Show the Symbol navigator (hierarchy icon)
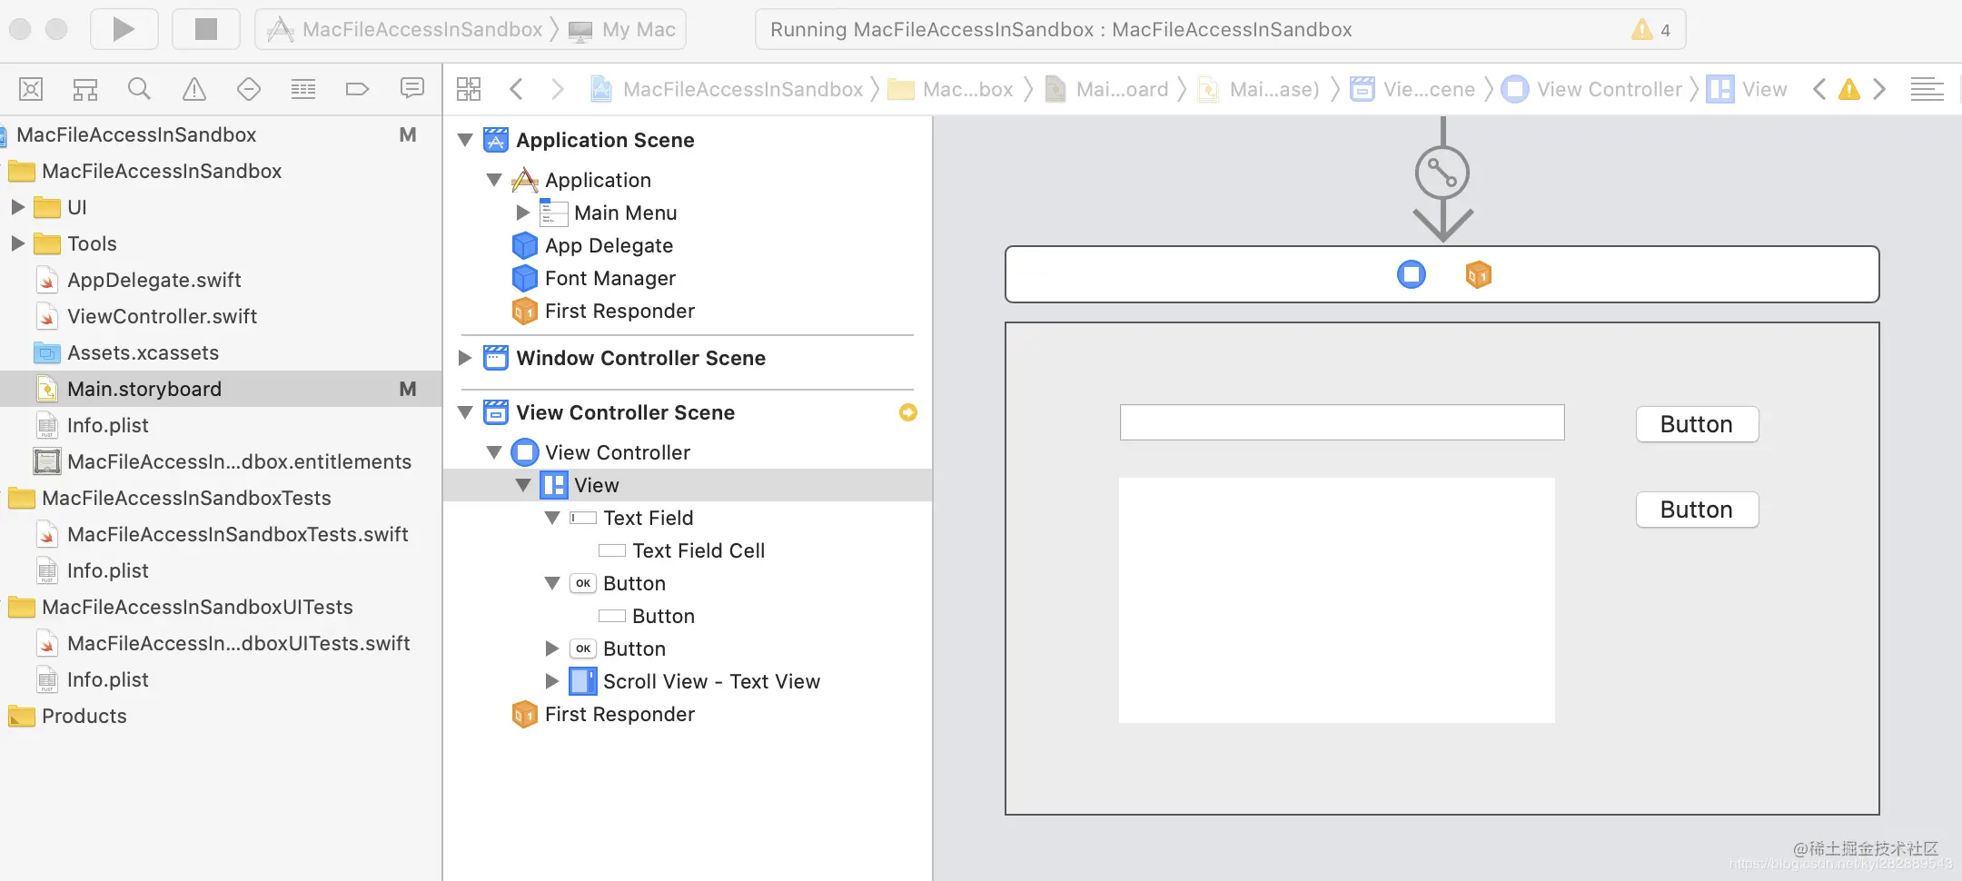Viewport: 1962px width, 881px height. click(x=85, y=89)
